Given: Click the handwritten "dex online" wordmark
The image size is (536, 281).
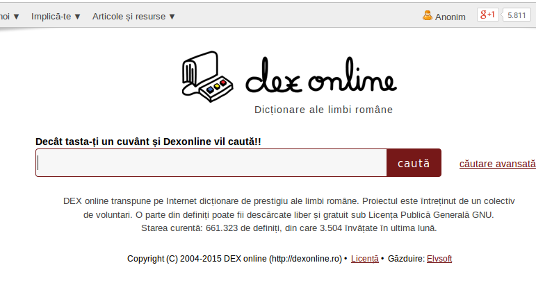Looking at the screenshot, I should [x=321, y=76].
